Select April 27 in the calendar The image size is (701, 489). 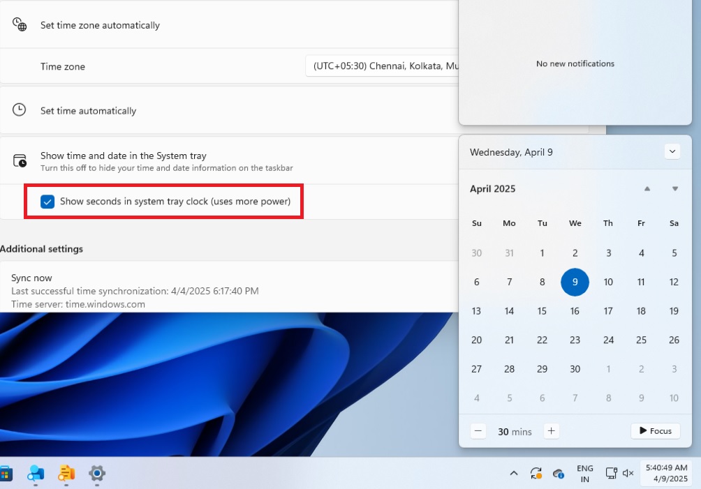(477, 369)
